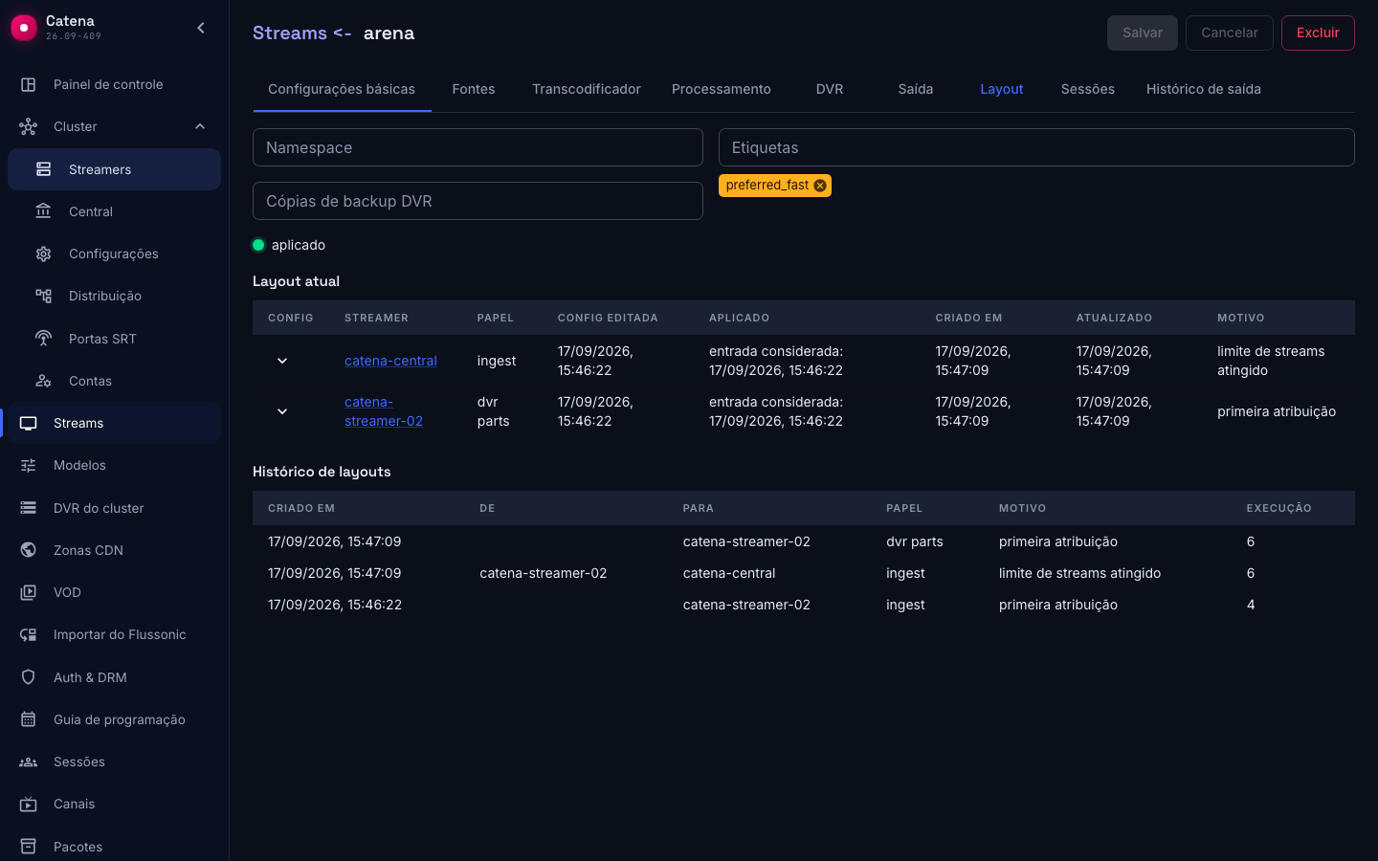Screen dimensions: 1378x861
Task: Open Streamers in the sidebar
Action: [x=114, y=169]
